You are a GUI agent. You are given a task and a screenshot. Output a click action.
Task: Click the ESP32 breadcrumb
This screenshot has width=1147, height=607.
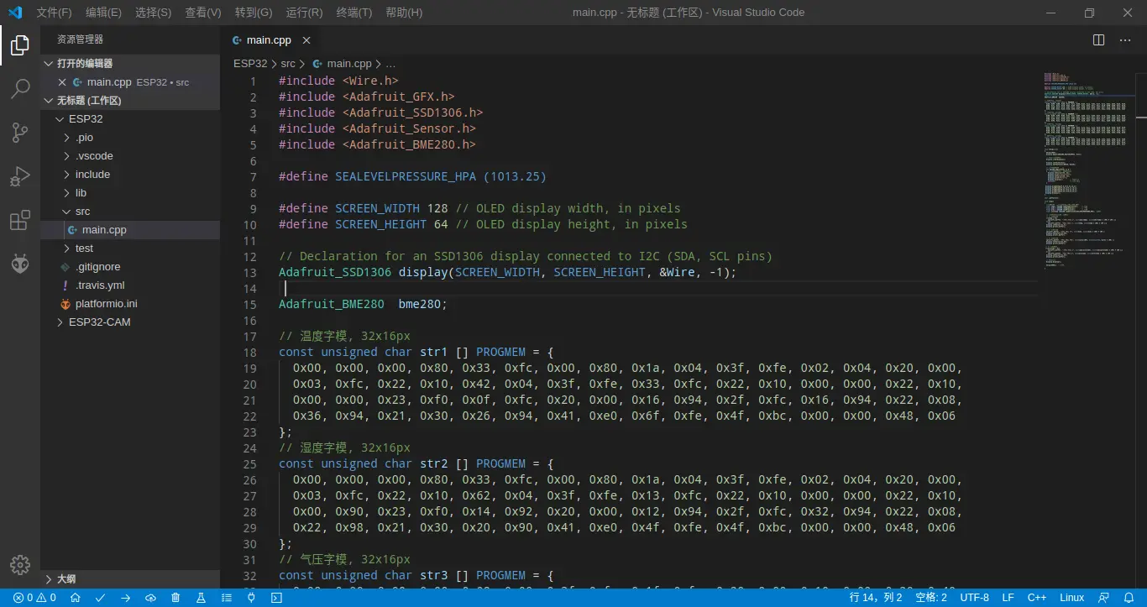[x=250, y=64]
